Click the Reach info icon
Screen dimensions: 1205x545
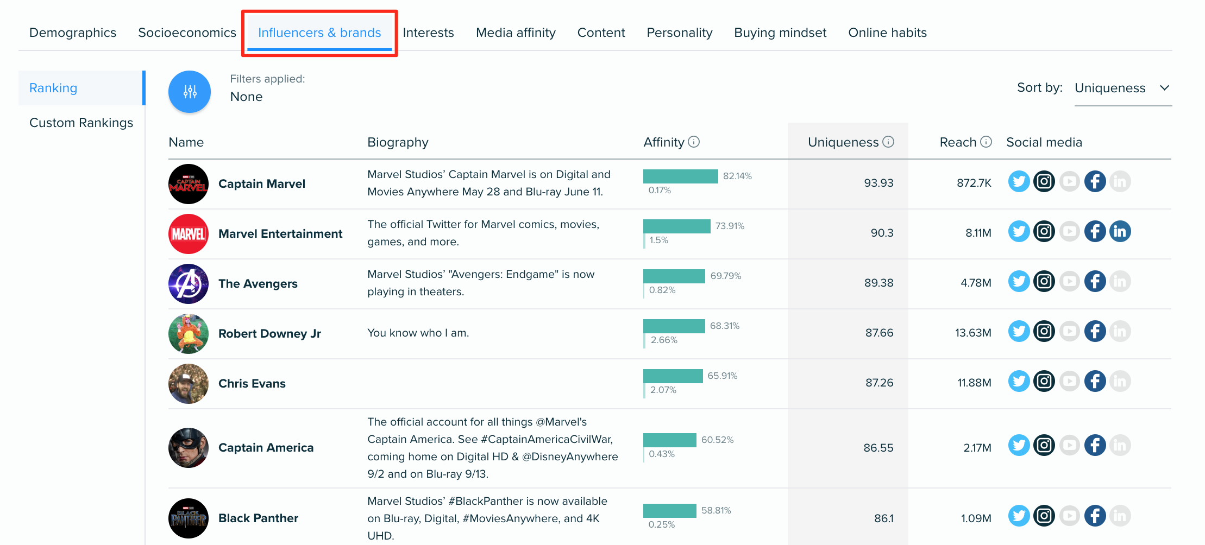pyautogui.click(x=986, y=142)
